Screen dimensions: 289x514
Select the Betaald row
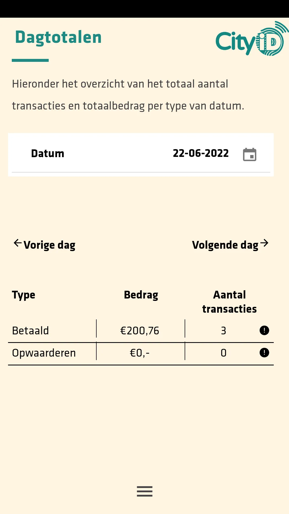pyautogui.click(x=141, y=331)
